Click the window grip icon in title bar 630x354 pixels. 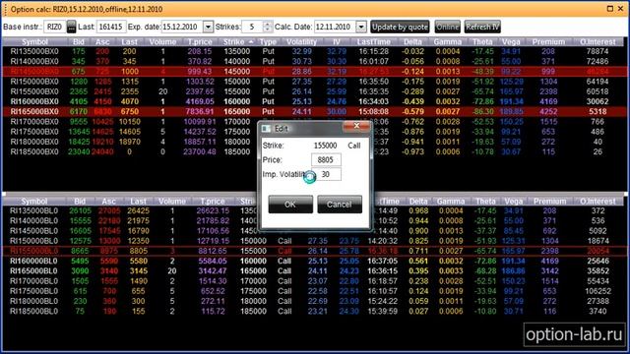pos(5,9)
